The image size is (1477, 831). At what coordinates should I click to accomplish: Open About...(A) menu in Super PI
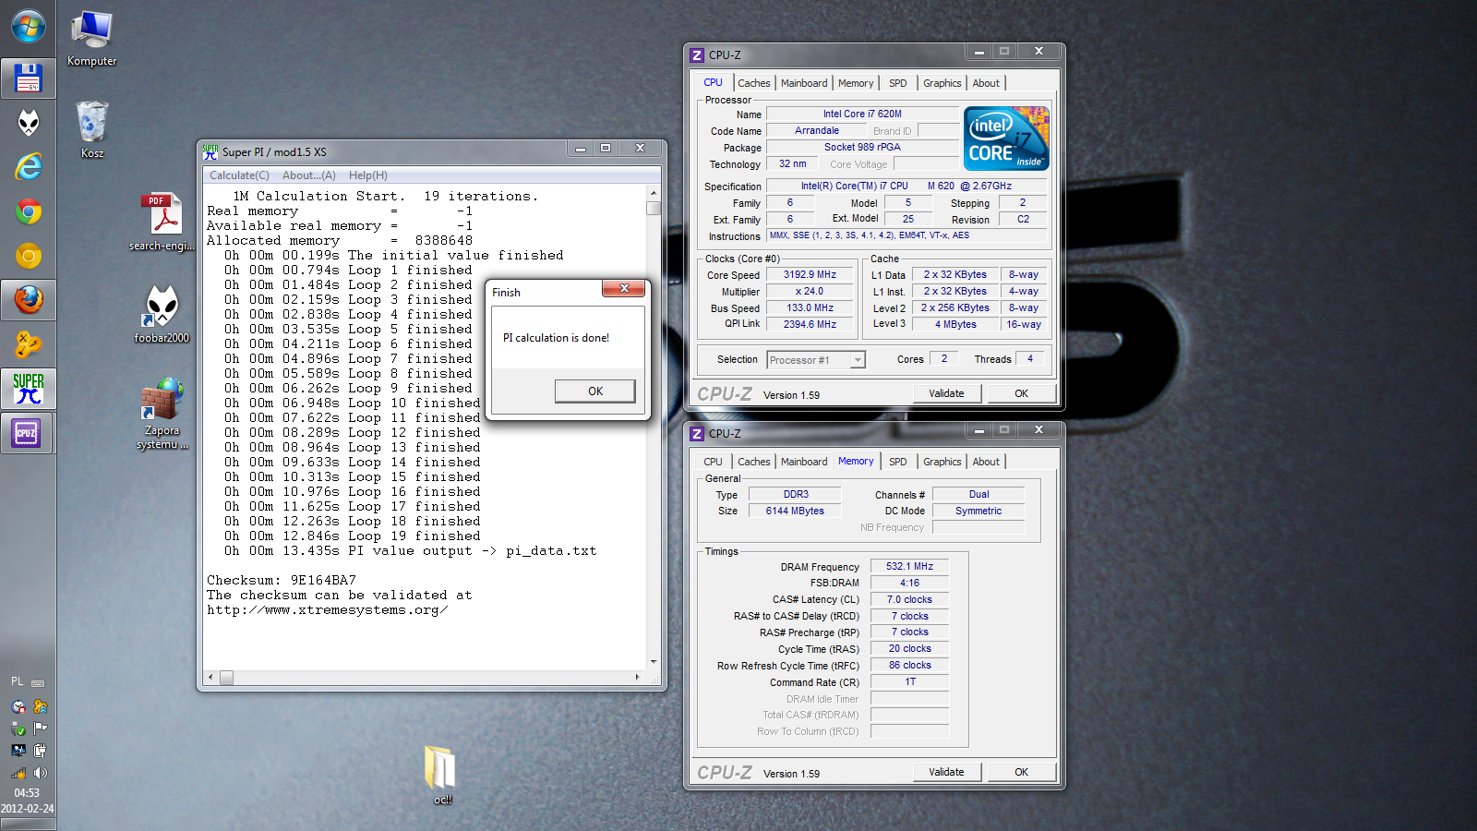click(309, 175)
